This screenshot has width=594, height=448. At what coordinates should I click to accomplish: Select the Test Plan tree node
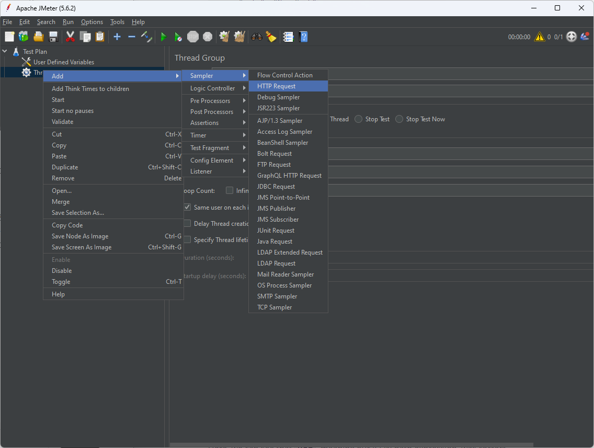coord(35,52)
